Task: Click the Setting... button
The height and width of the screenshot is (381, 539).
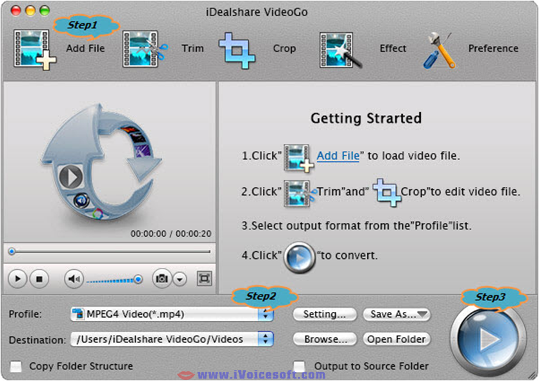Action: point(325,314)
